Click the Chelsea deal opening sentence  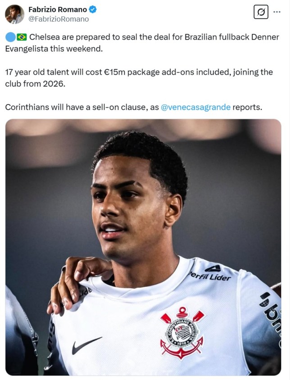[x=142, y=43]
